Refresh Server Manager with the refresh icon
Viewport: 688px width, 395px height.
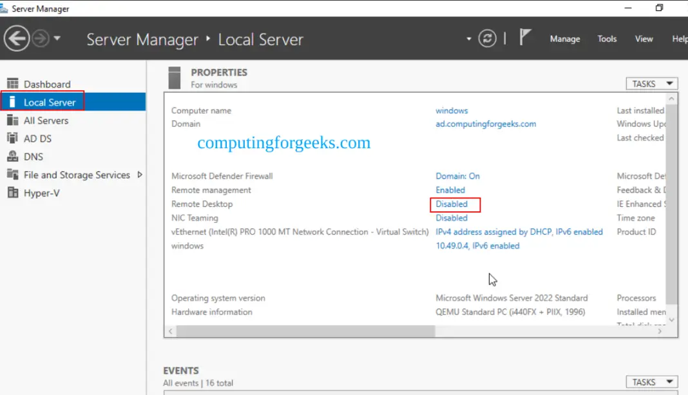click(x=488, y=39)
